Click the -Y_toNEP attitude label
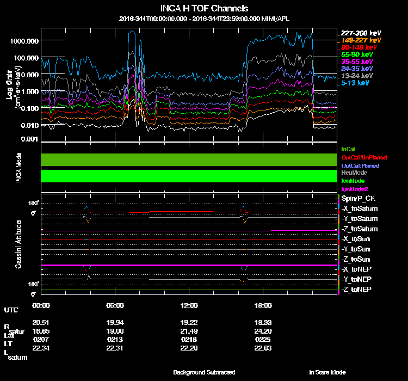Screen dimensions: 408x381 pyautogui.click(x=356, y=279)
